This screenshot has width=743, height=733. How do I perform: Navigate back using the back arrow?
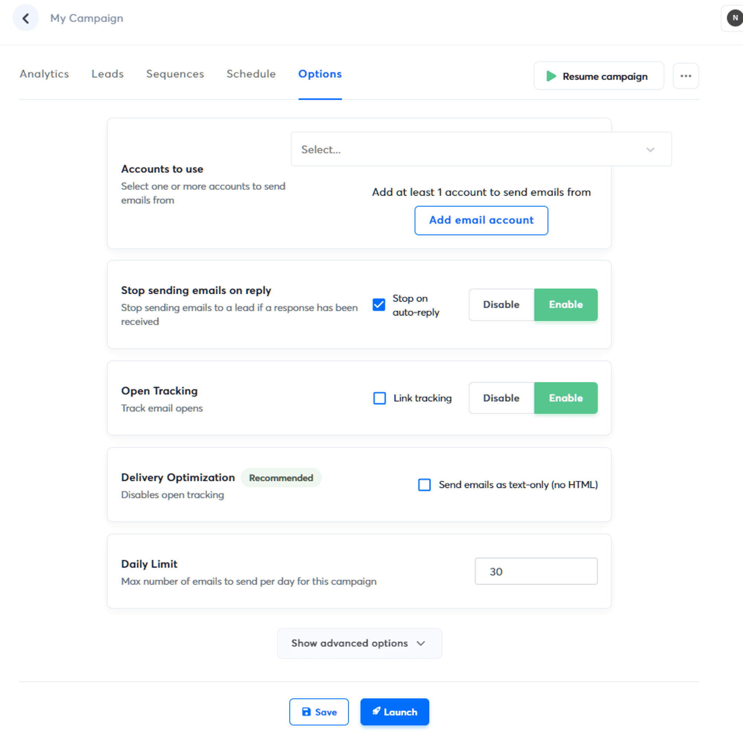tap(25, 18)
